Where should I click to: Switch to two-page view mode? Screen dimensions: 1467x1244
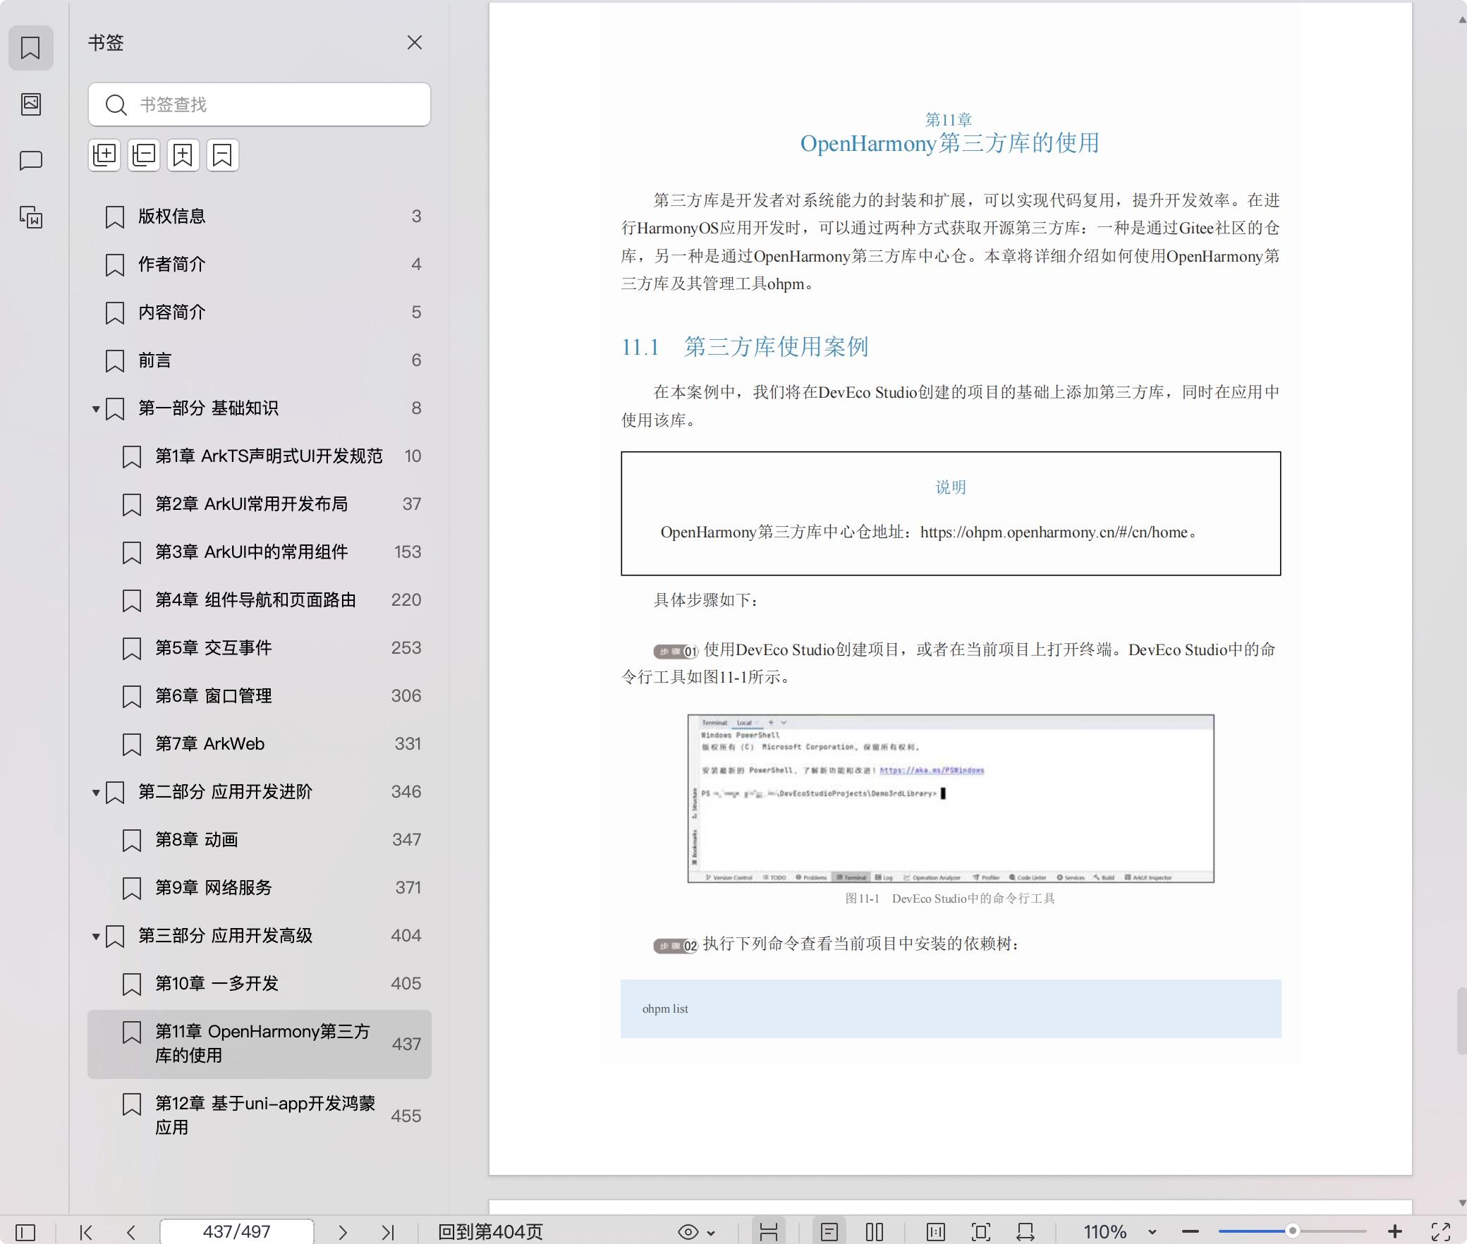click(875, 1232)
